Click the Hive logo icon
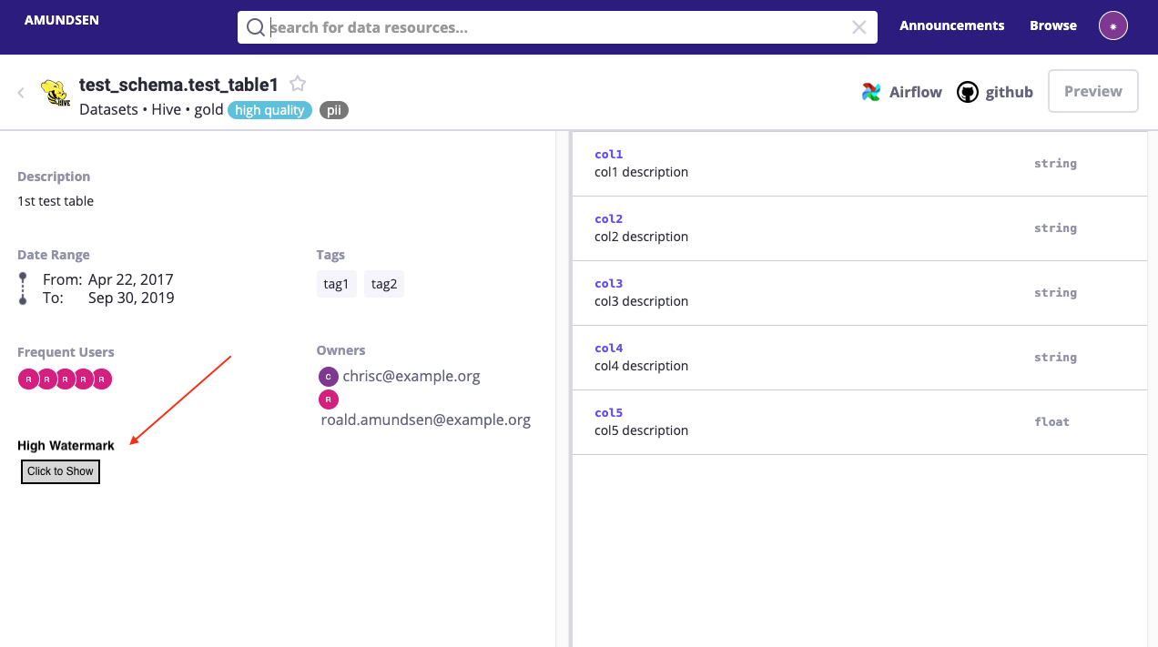The height and width of the screenshot is (647, 1158). point(55,93)
